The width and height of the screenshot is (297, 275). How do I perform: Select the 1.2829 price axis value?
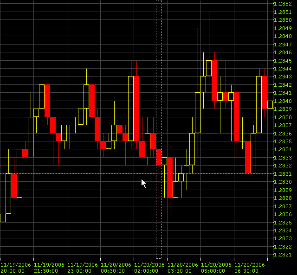283,190
